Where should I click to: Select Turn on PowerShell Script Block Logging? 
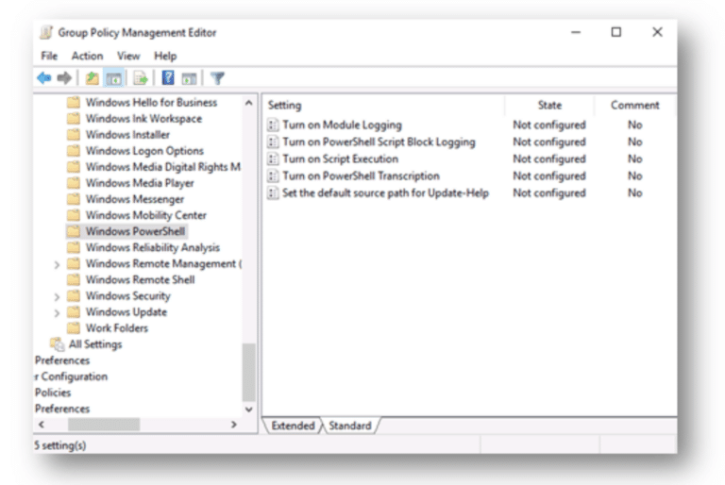[x=378, y=142]
